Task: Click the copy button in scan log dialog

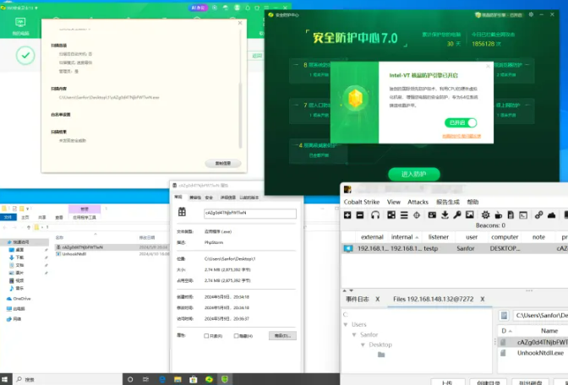Action: [223, 163]
